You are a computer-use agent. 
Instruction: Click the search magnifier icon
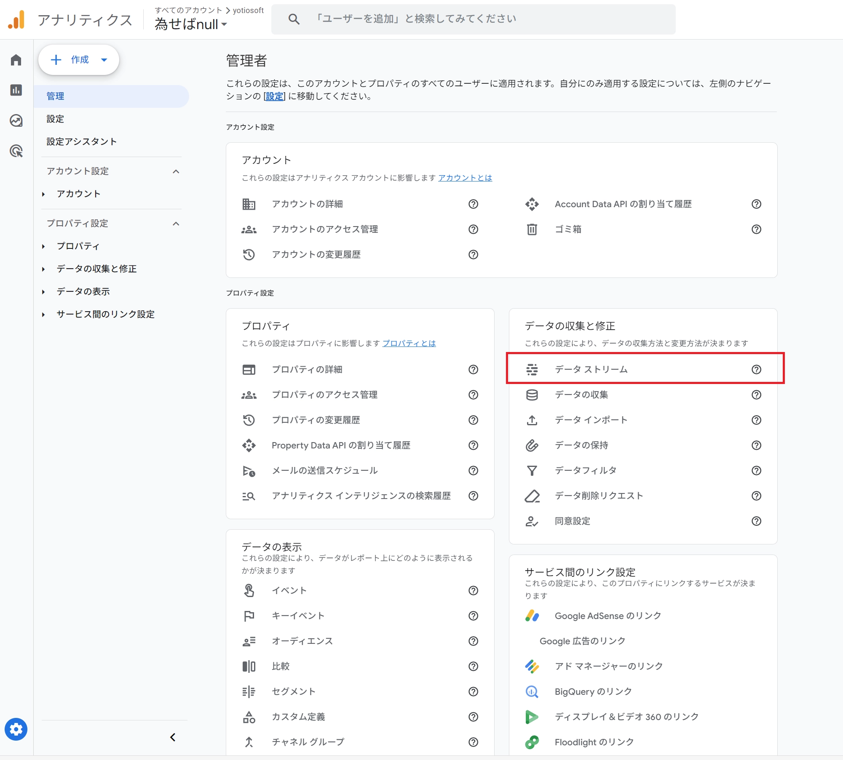294,19
